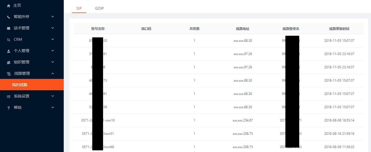Click the home icon beside 主页

pos(9,6)
